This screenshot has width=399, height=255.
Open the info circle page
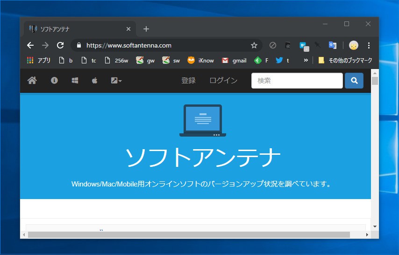point(54,81)
